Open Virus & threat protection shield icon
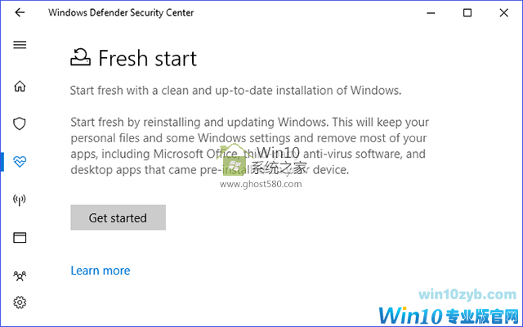 [20, 123]
